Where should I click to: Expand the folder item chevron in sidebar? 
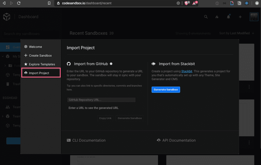click(x=5, y=66)
